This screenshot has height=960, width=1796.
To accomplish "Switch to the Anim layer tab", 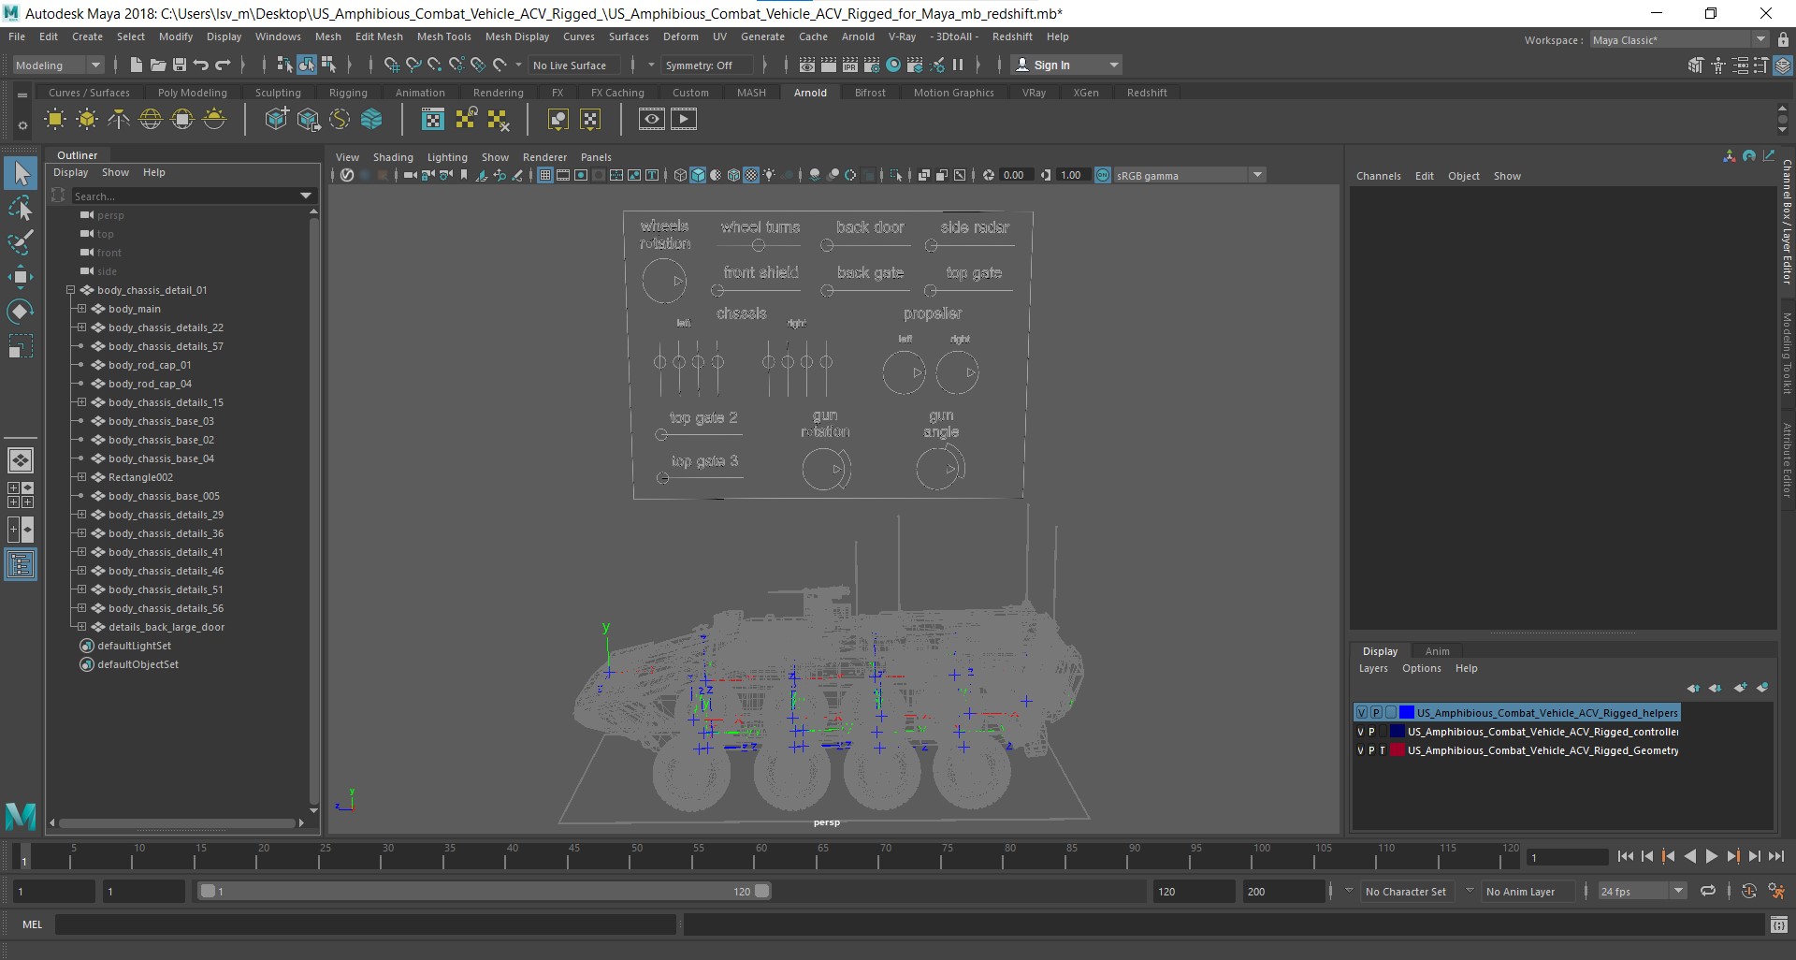I will tap(1437, 651).
